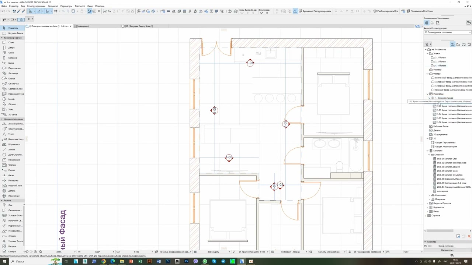Click the Параметры... button in properties
Image resolution: width=472 pixels, height=265 pixels.
pos(447,250)
